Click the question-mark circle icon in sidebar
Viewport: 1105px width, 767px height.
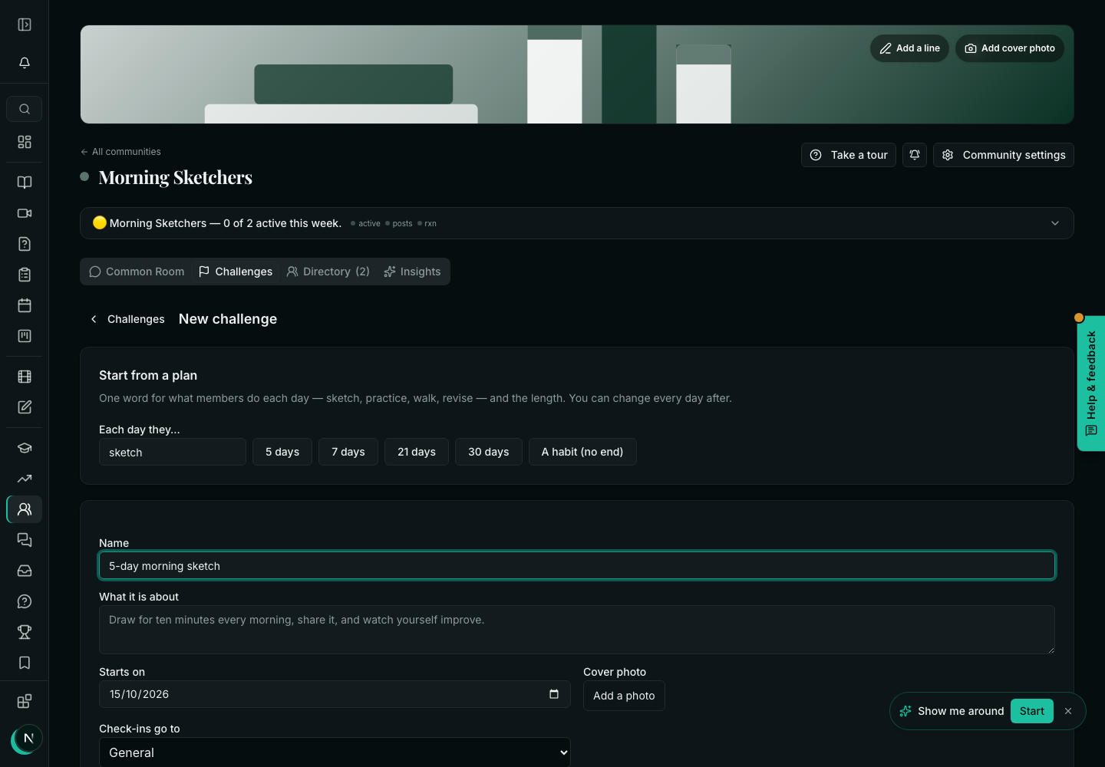tap(25, 601)
